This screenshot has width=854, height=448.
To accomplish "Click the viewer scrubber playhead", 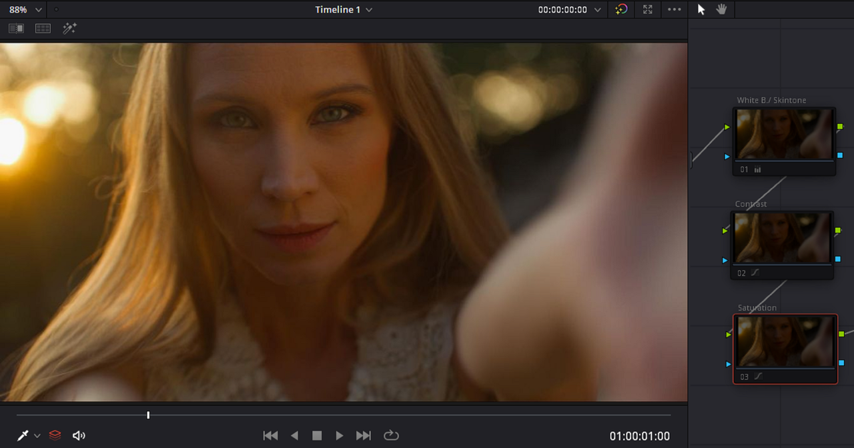I will tap(148, 415).
